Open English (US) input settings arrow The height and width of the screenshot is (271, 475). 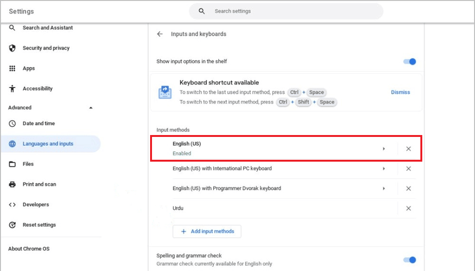383,148
